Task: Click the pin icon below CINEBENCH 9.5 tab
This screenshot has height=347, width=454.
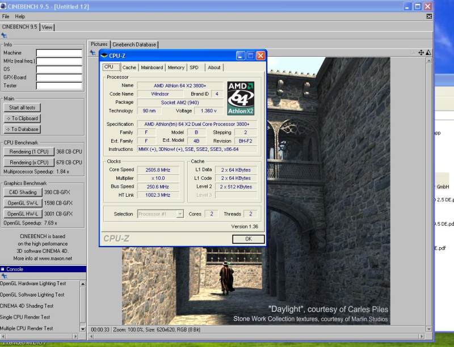Action: (x=4, y=36)
